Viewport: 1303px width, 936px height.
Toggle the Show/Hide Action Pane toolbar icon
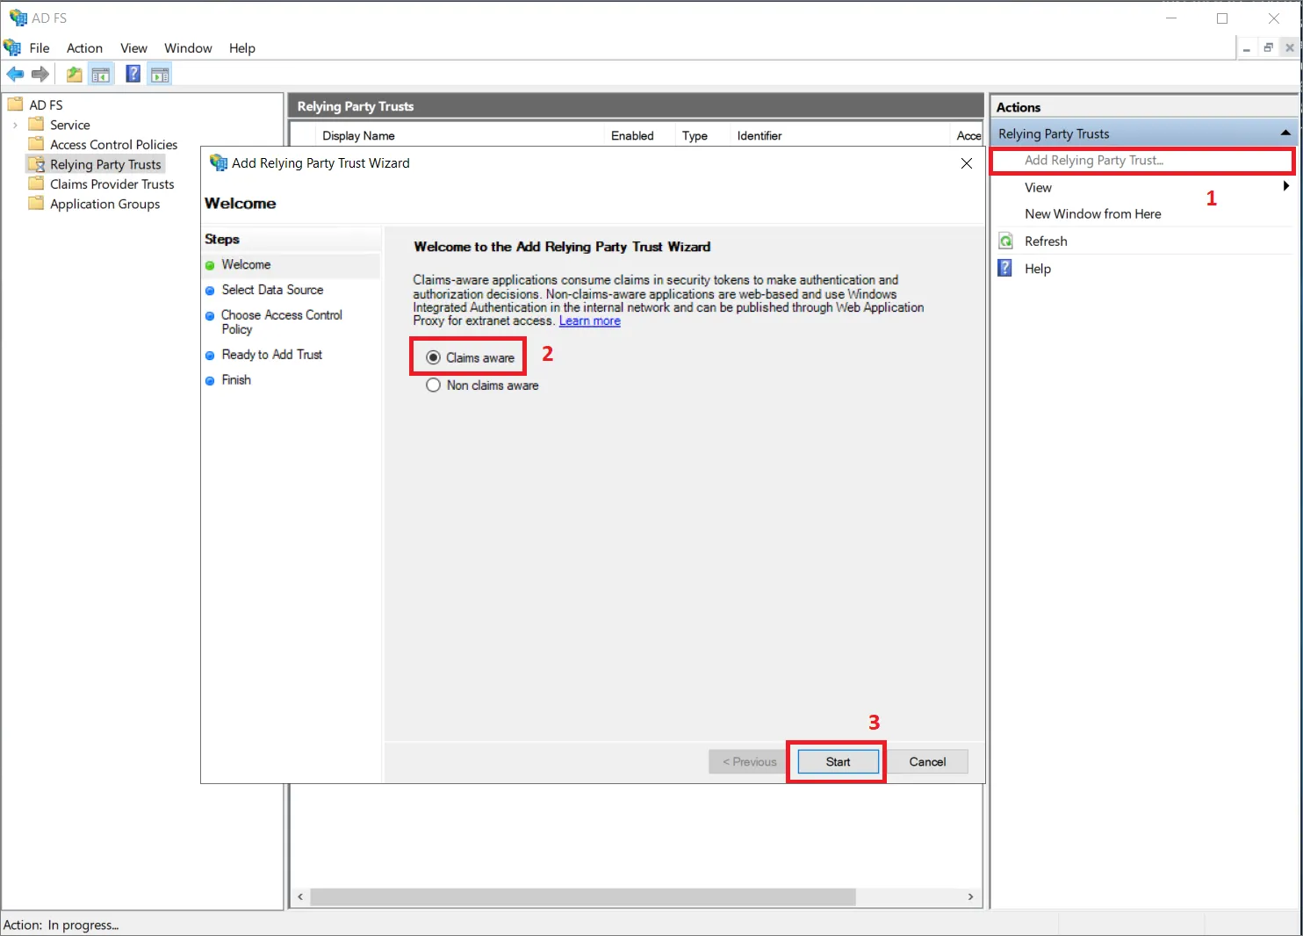tap(160, 74)
